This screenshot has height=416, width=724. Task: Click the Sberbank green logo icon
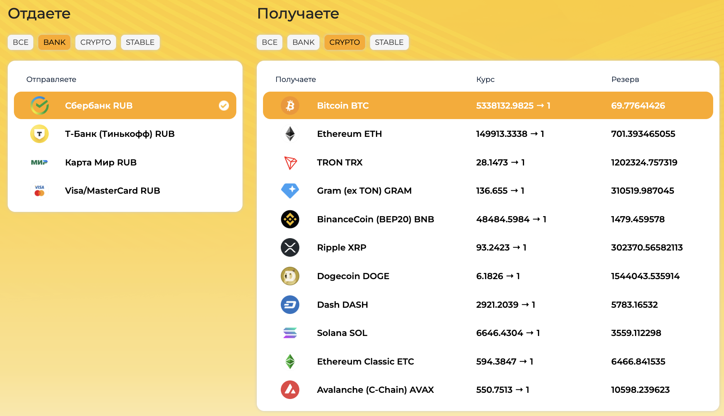[39, 106]
